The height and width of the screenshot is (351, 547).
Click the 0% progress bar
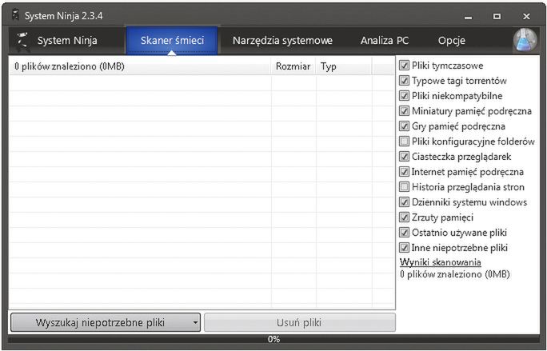pyautogui.click(x=273, y=339)
